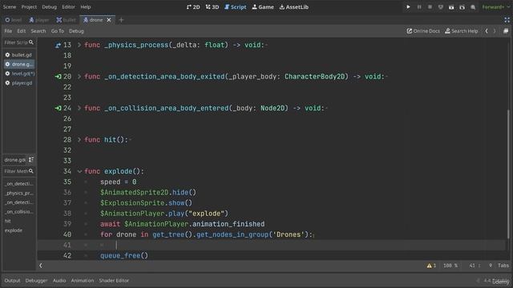
Task: Open the AssetLib workspace
Action: point(294,7)
